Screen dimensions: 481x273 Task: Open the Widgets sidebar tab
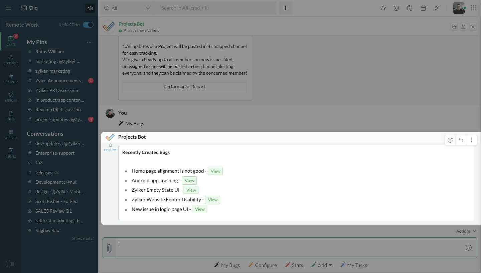pos(11,134)
